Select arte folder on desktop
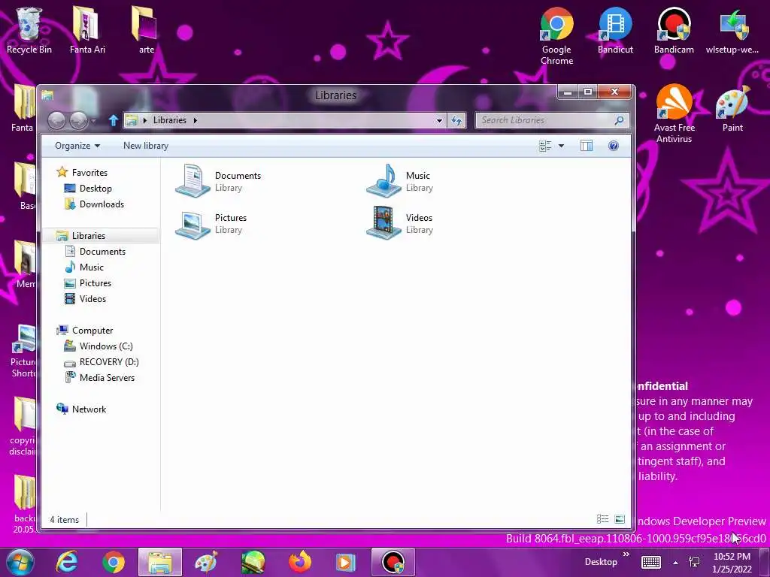Image resolution: width=770 pixels, height=577 pixels. tap(146, 30)
